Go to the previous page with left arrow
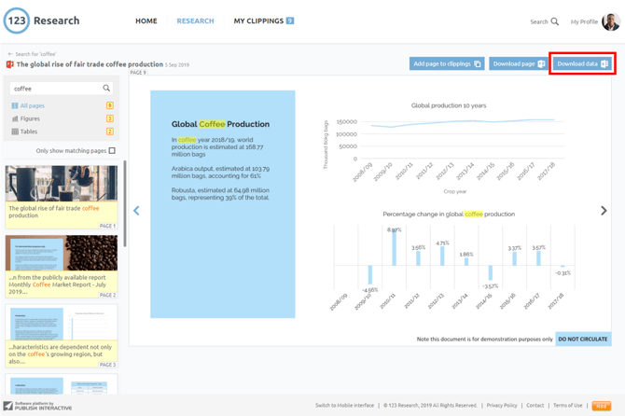 pos(136,211)
